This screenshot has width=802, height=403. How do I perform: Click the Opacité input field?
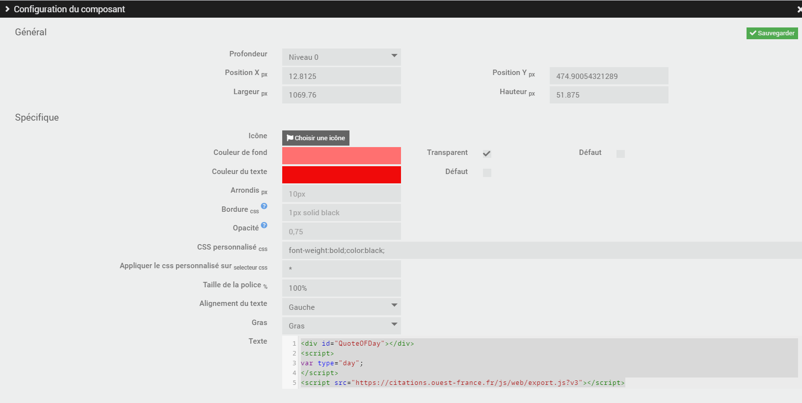(x=342, y=231)
